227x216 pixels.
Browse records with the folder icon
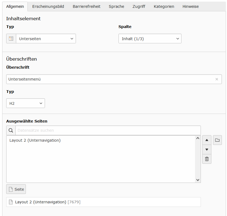217,140
